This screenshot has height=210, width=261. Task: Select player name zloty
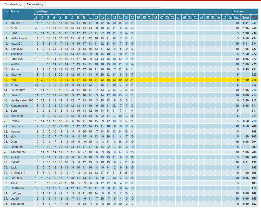pos(14,136)
